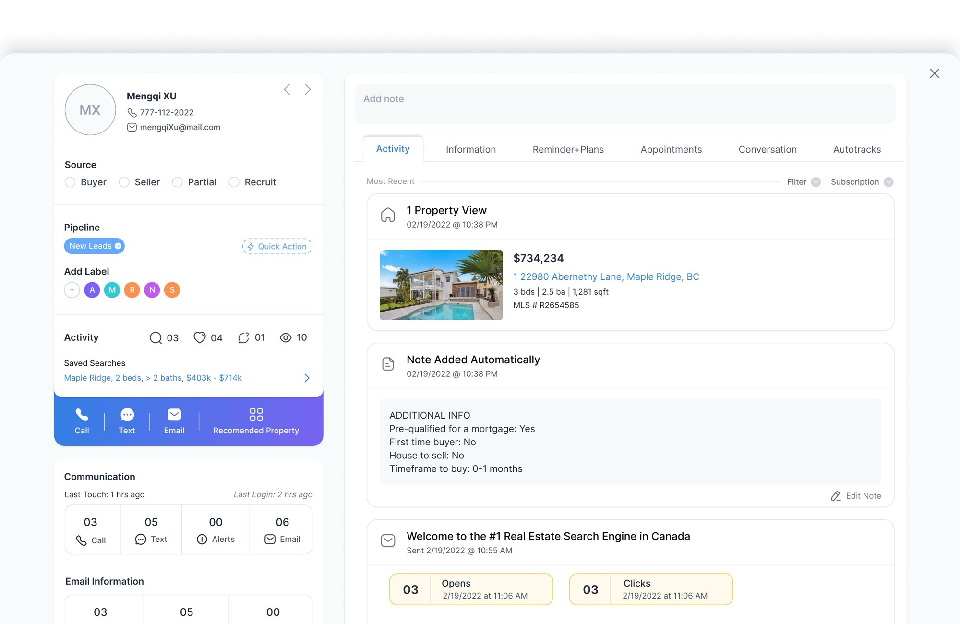Click the Call phone icon in blue bar
960x624 pixels.
click(82, 414)
